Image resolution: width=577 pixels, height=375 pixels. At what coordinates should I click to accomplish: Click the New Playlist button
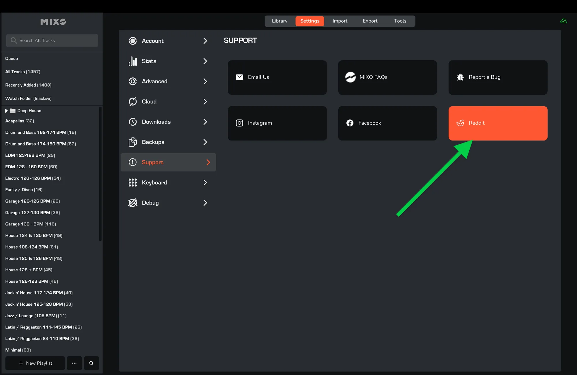tap(35, 363)
